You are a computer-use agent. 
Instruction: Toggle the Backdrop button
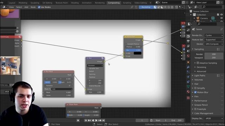click(146, 7)
